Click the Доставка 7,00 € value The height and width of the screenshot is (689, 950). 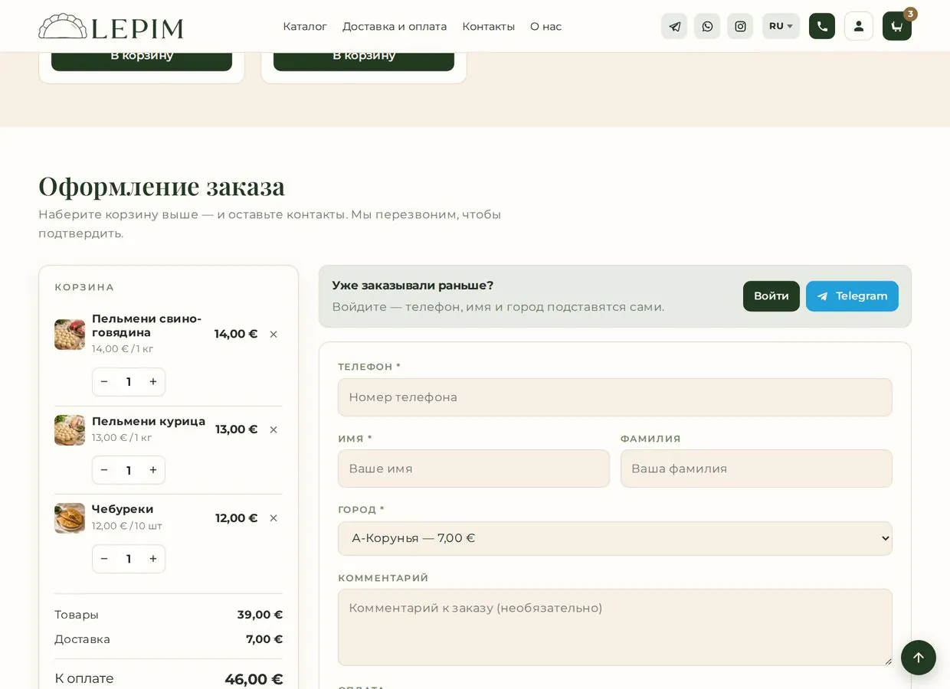264,639
